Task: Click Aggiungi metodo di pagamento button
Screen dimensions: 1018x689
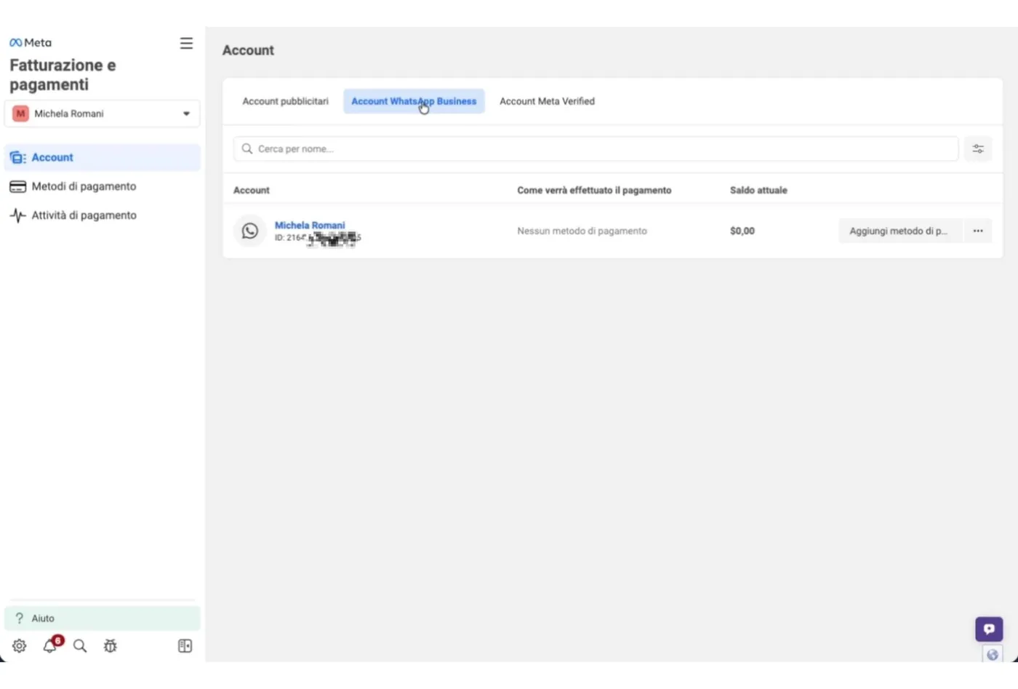Action: click(899, 231)
